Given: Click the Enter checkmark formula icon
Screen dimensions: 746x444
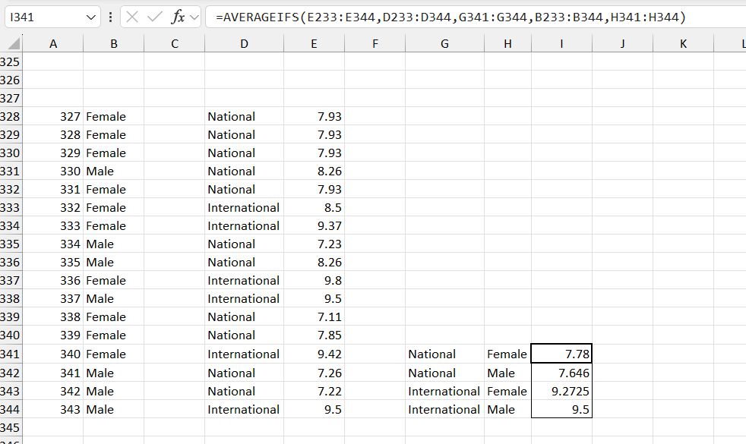Looking at the screenshot, I should coord(155,17).
